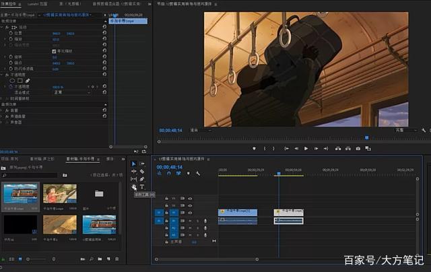The height and width of the screenshot is (272, 431).
Task: Open the 完整 playback resolution dropdown
Action: click(403, 130)
